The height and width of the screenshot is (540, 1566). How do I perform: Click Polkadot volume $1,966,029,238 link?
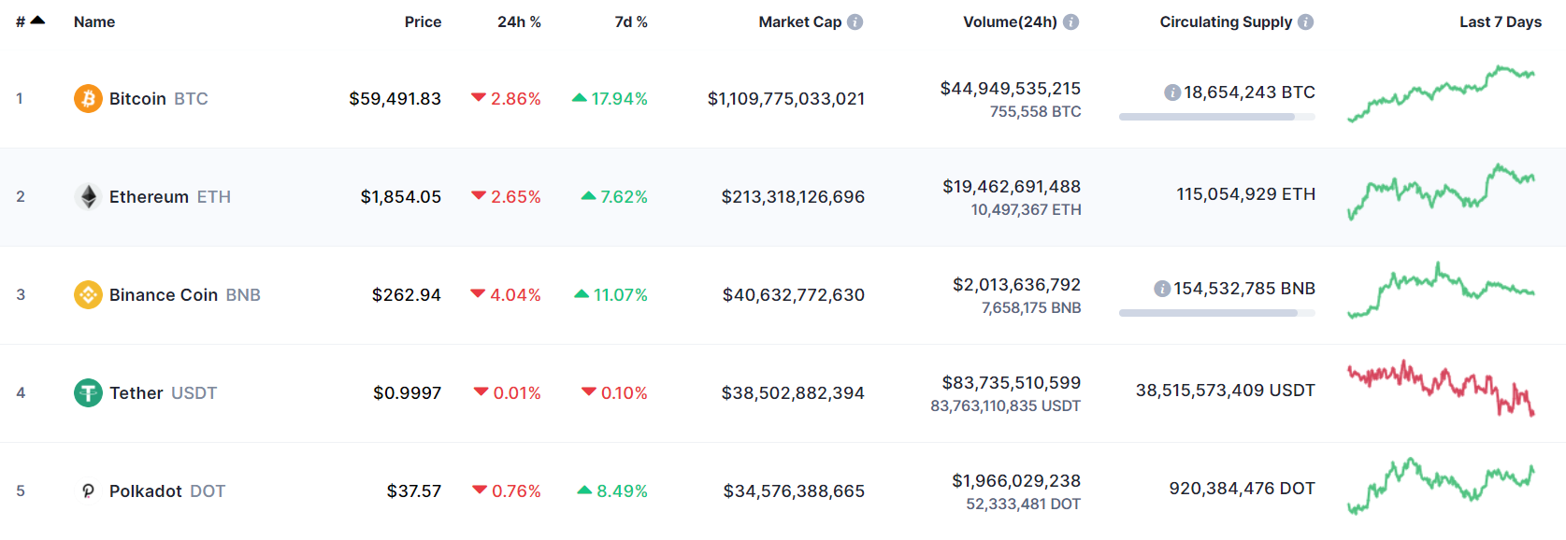tap(1016, 480)
